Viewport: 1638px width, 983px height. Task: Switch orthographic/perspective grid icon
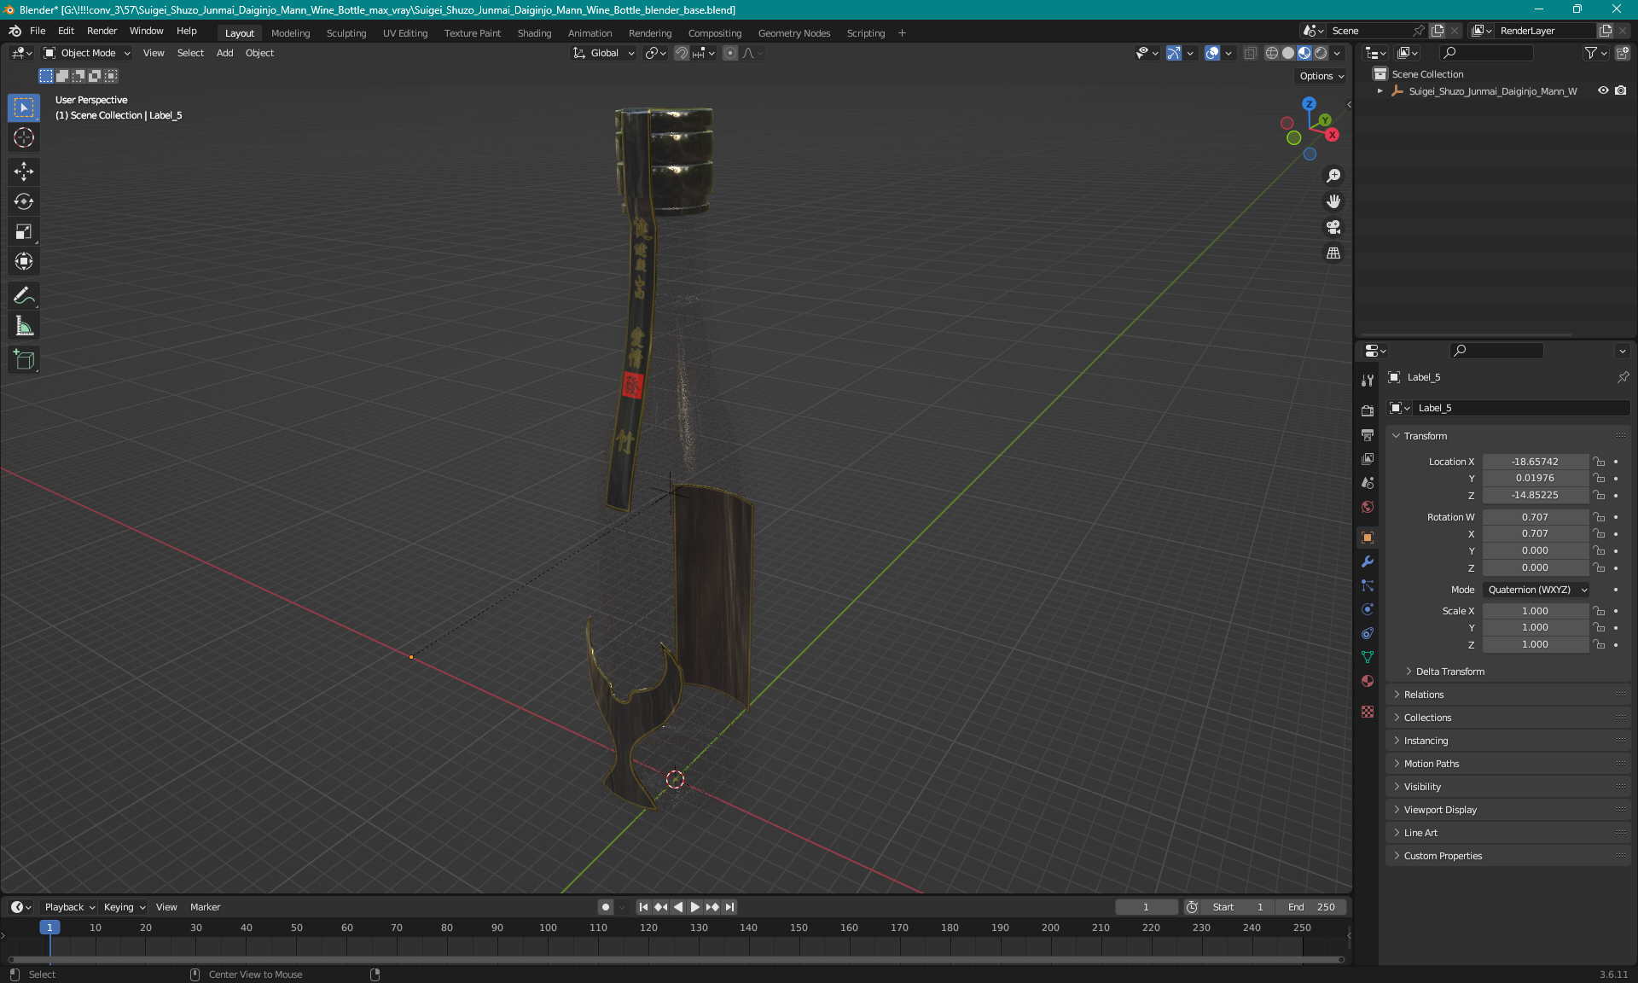[x=1333, y=253]
